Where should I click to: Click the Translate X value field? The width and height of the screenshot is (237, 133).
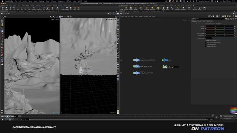[x=210, y=26]
